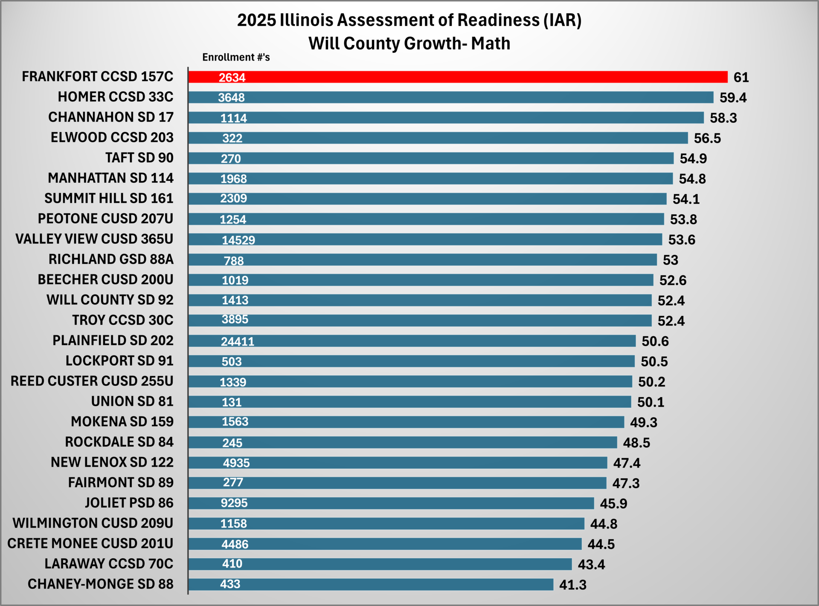This screenshot has width=819, height=606.
Task: Click the 'MOKENA SD 159' label
Action: (x=122, y=421)
